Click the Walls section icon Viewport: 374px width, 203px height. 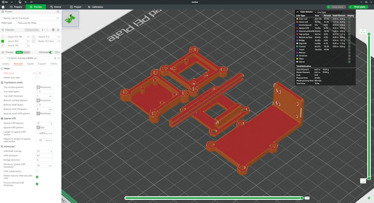tap(2, 69)
